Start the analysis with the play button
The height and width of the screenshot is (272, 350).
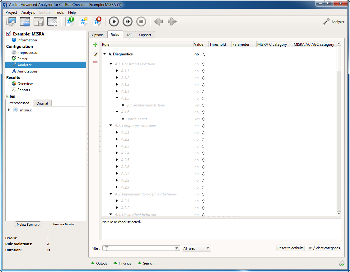tap(114, 22)
